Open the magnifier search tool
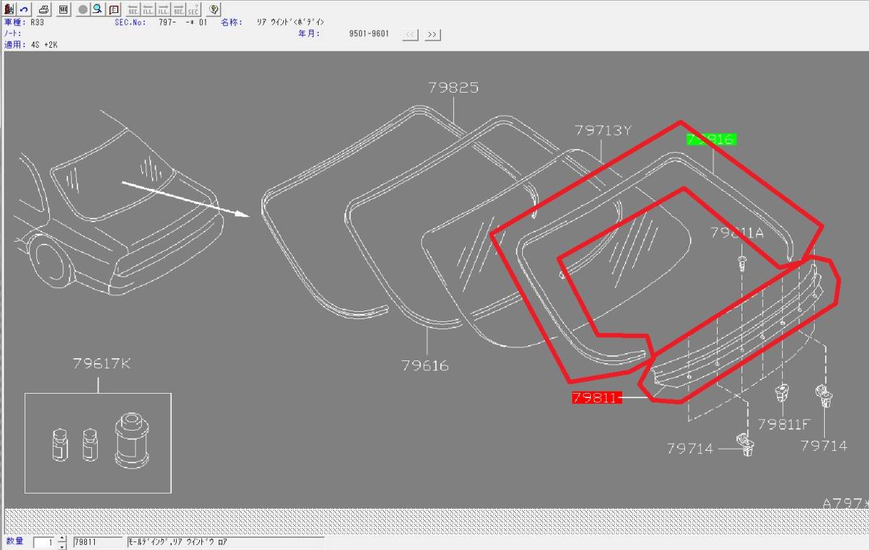Screen dimensions: 869x550 click(x=97, y=9)
